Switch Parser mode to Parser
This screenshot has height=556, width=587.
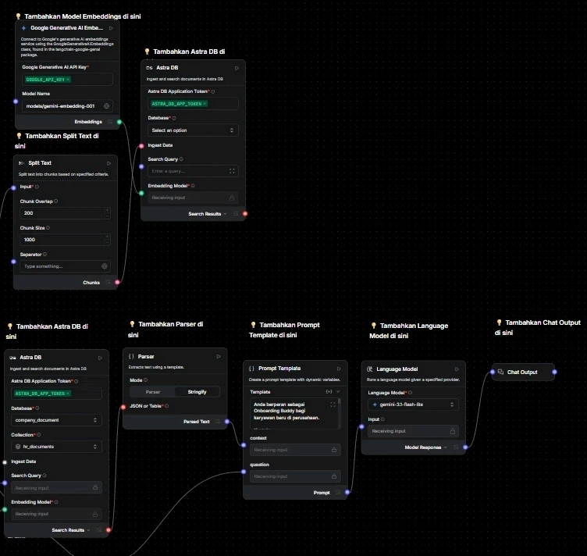click(153, 392)
